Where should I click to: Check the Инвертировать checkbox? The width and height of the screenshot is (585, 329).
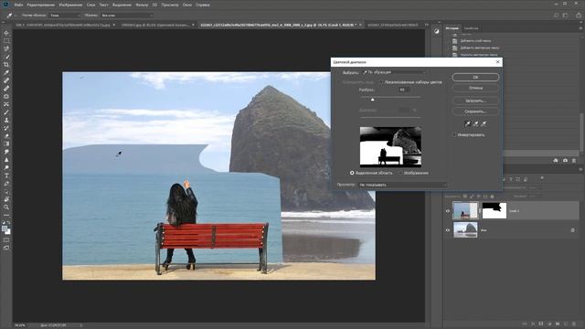454,134
